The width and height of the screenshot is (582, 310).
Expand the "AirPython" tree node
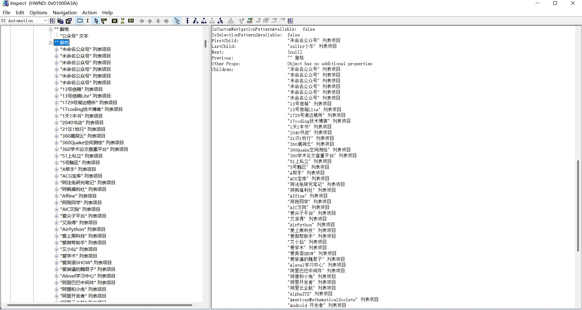tap(56, 229)
